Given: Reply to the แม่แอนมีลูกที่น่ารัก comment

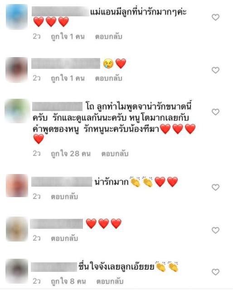Looking at the screenshot, I should (109, 37).
